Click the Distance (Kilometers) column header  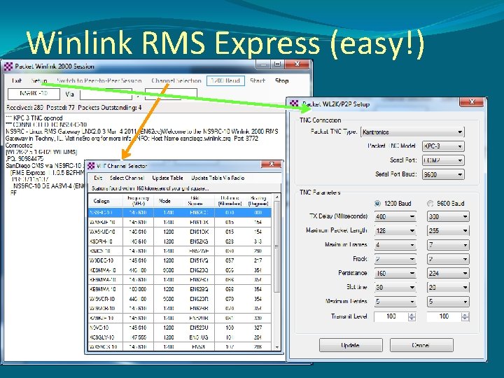230,201
